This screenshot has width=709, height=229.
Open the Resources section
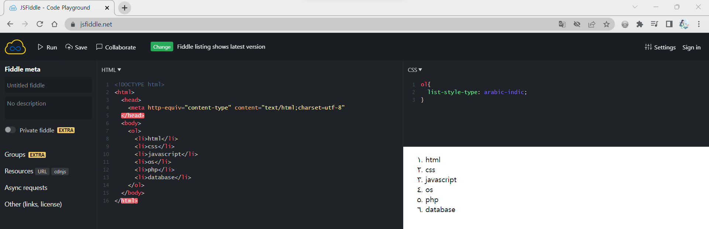tap(19, 171)
